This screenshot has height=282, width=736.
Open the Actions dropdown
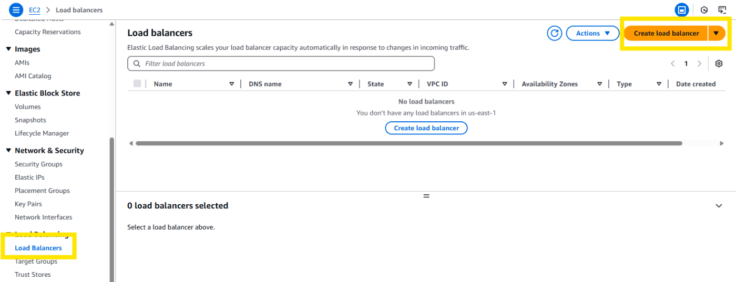pos(593,33)
